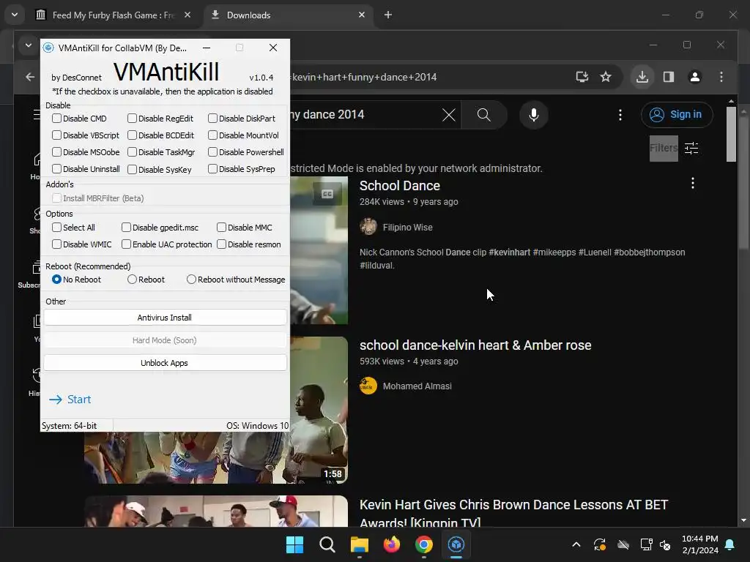Viewport: 750px width, 562px height.
Task: Open File Explorer from taskbar
Action: 359,544
